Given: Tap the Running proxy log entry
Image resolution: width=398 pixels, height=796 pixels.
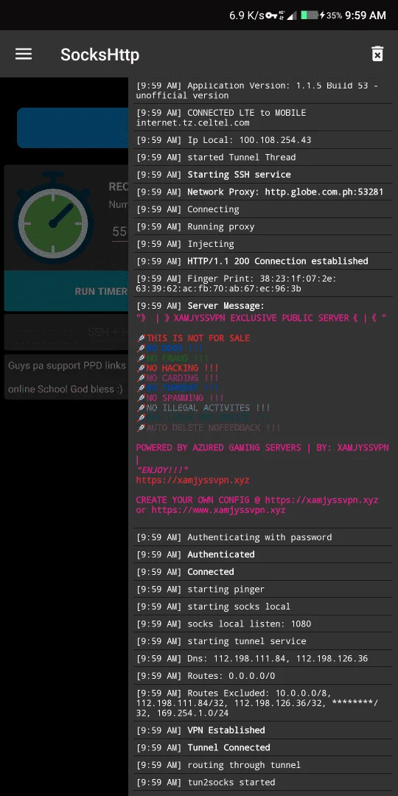Looking at the screenshot, I should [263, 226].
